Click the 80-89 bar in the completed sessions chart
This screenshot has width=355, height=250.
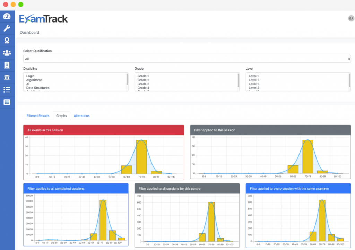point(112,235)
